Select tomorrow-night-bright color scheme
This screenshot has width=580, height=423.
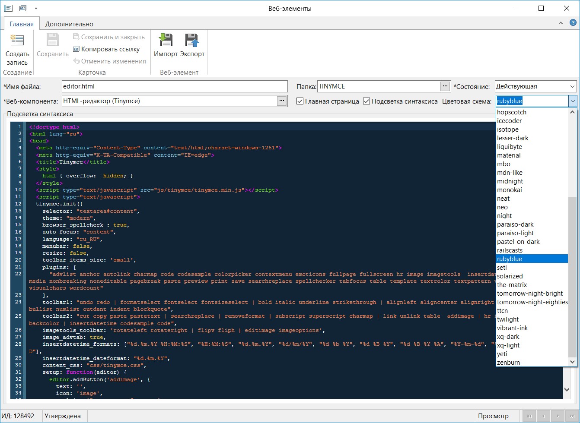[532, 294]
